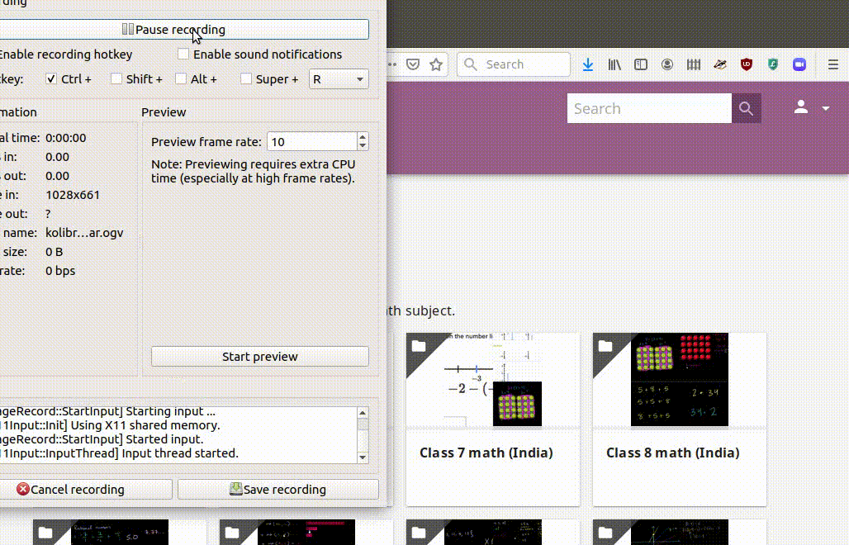
Task: Click the uBlock Origin extension icon
Action: pyautogui.click(x=747, y=64)
